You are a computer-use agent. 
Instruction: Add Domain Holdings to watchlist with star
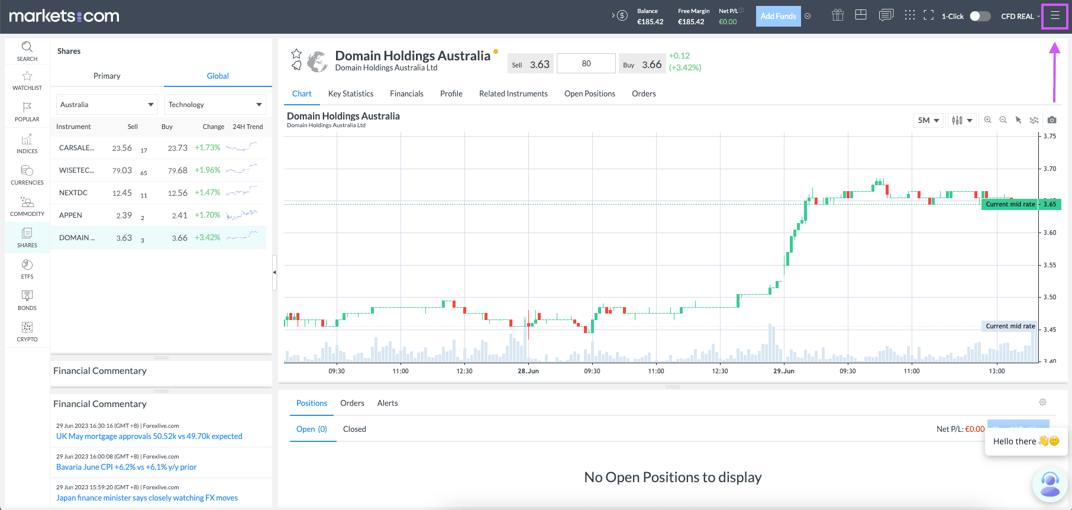point(296,54)
